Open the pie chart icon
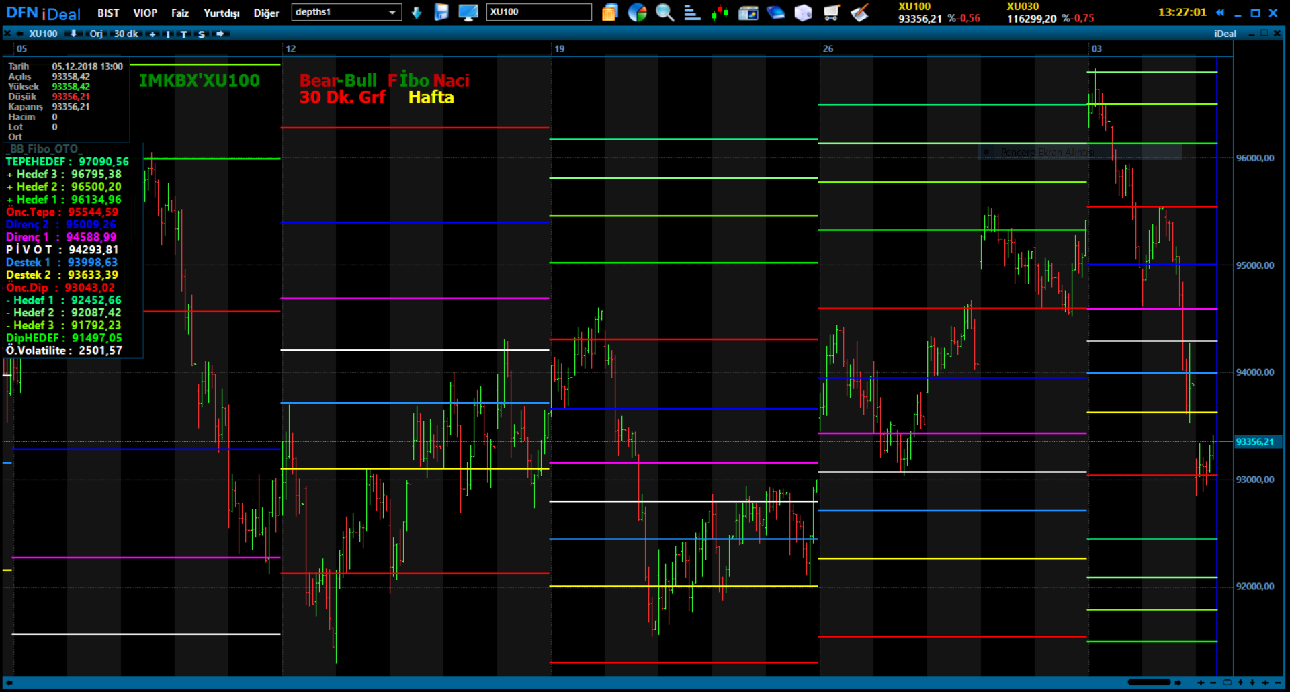Viewport: 1290px width, 692px height. pyautogui.click(x=637, y=12)
